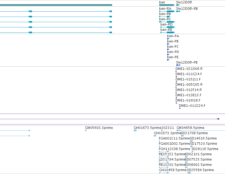
Task: Click the RE35152.5prime EST label
Action: (172, 154)
